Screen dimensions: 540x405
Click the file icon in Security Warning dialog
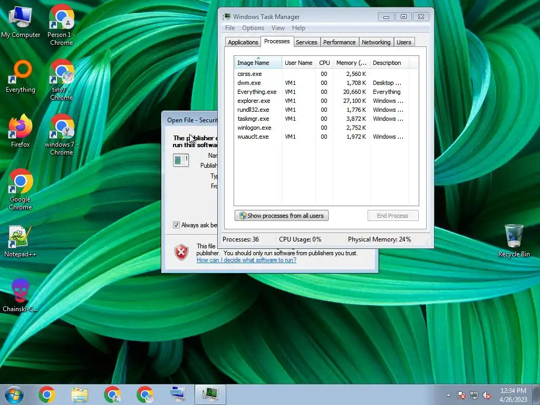(x=181, y=160)
